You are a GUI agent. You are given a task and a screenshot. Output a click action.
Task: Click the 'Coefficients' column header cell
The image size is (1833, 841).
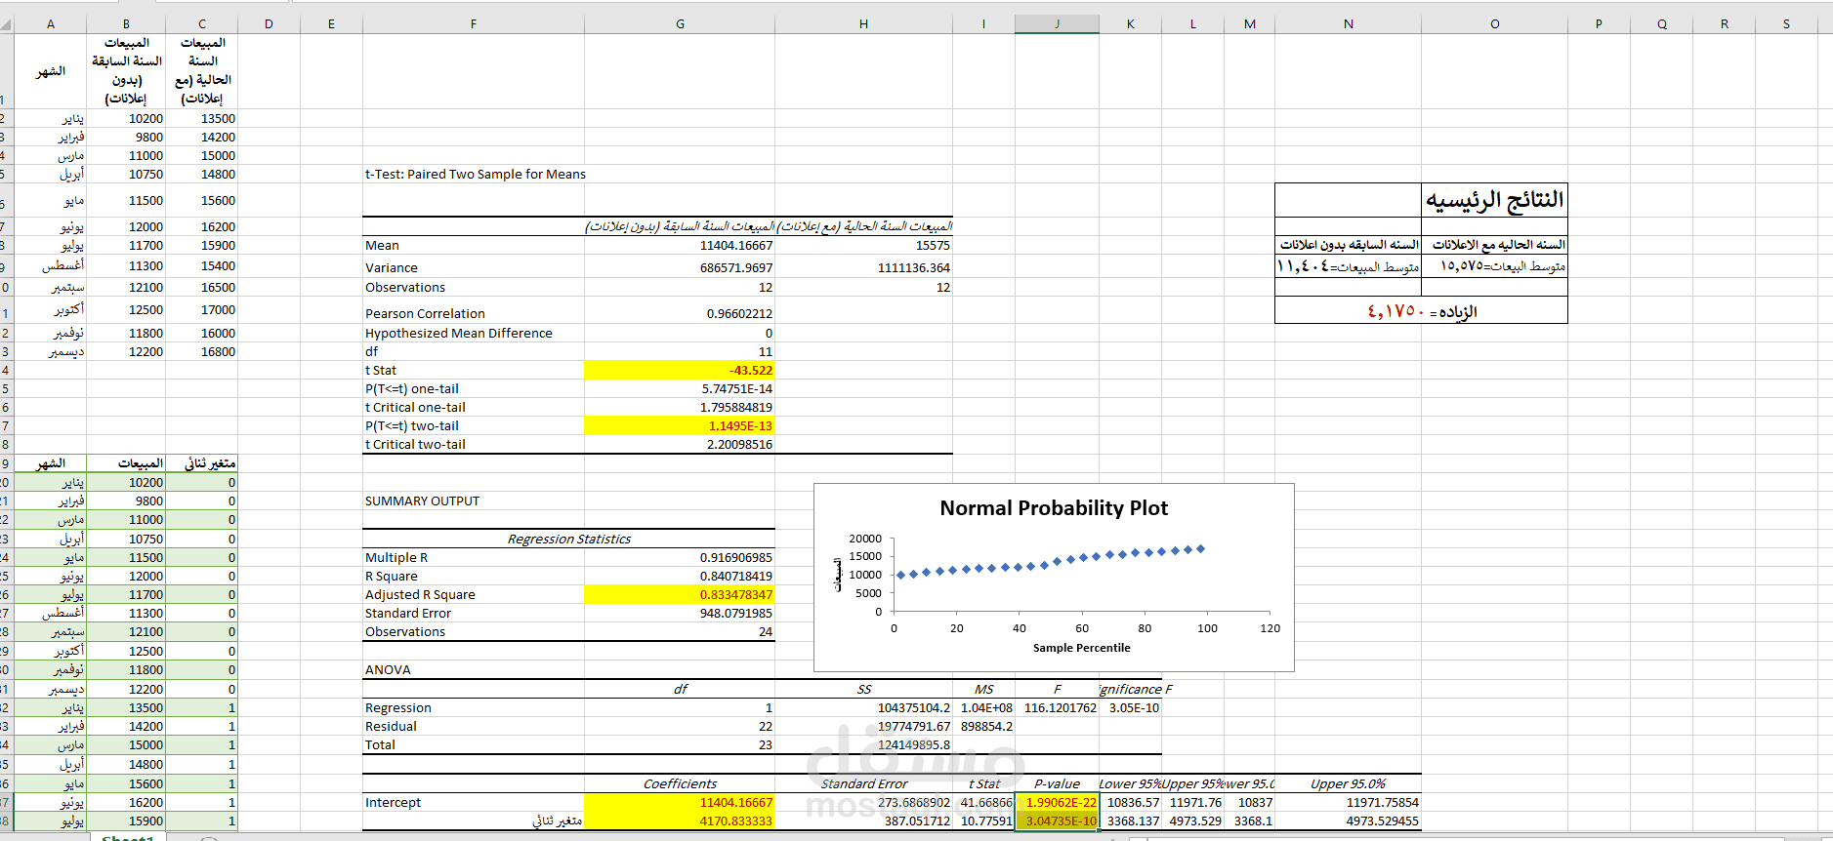pos(680,784)
